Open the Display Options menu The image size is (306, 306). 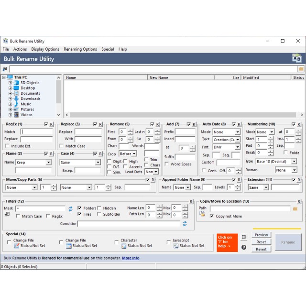pos(45,49)
